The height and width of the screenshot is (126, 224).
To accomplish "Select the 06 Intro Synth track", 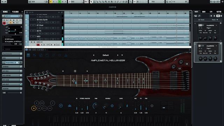I will (x=42, y=20).
